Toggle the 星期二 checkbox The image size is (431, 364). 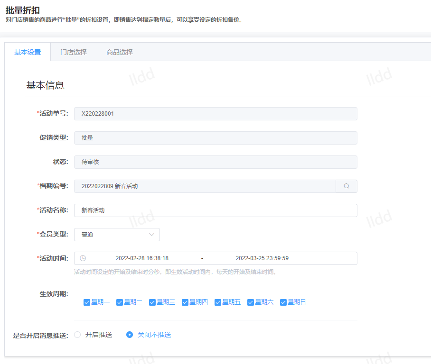click(120, 302)
